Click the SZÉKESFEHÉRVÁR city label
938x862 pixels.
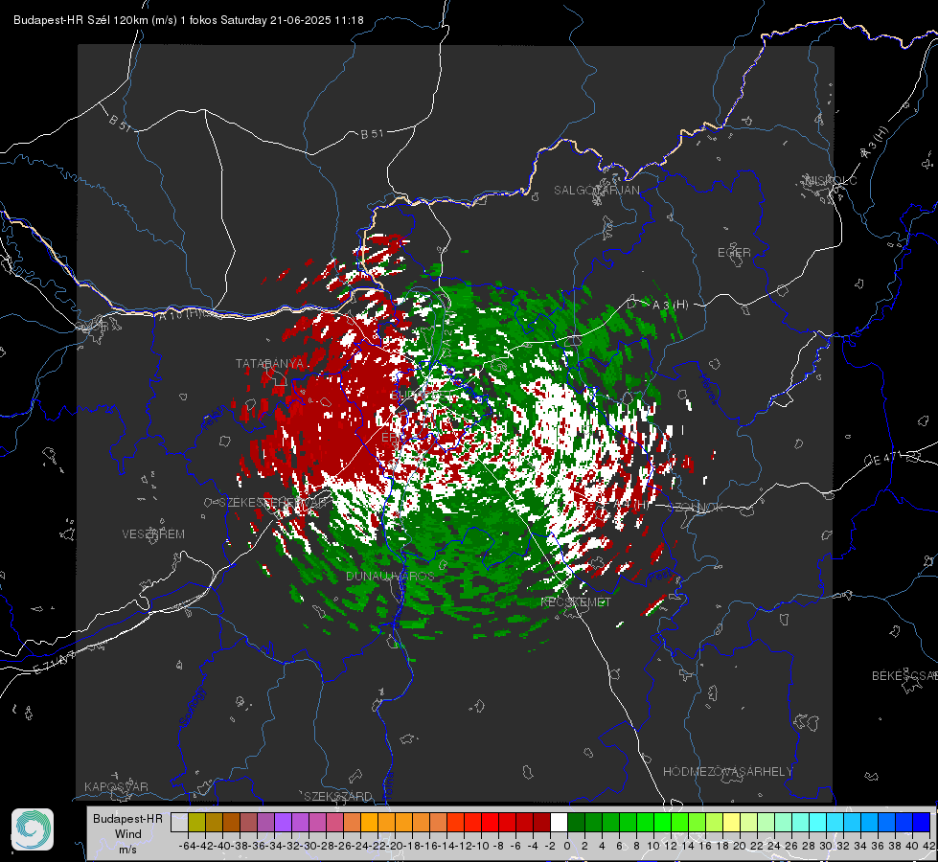click(x=274, y=503)
